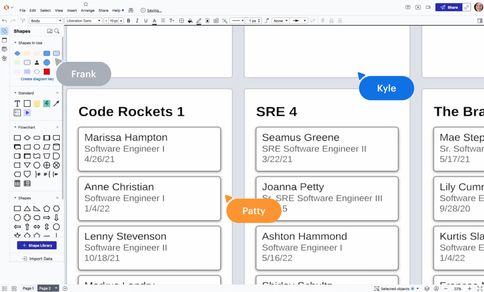484x292 pixels.
Task: Click the fill color paint bucket icon
Action: (190, 21)
